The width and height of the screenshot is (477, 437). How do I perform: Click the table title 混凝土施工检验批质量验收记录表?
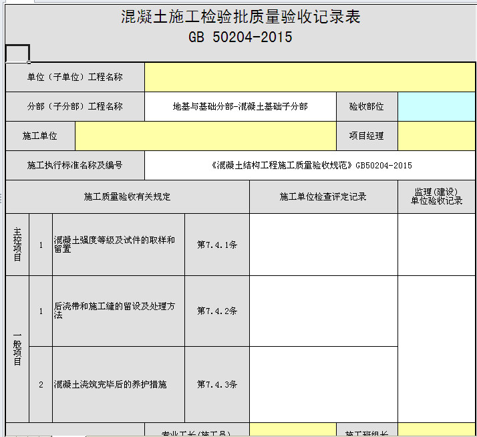(241, 17)
